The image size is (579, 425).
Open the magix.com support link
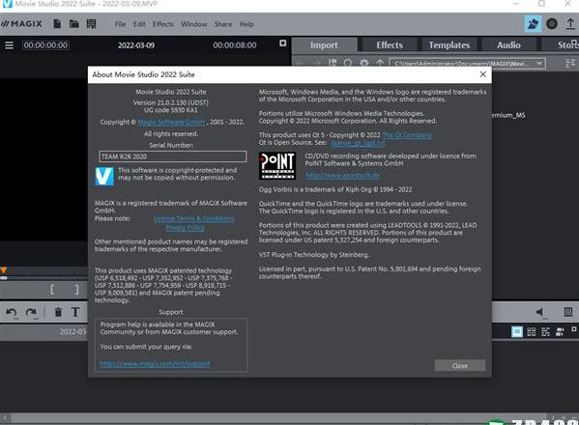click(x=155, y=364)
